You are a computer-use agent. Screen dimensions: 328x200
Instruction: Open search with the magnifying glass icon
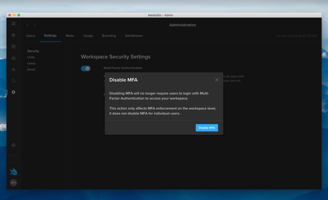click(13, 81)
